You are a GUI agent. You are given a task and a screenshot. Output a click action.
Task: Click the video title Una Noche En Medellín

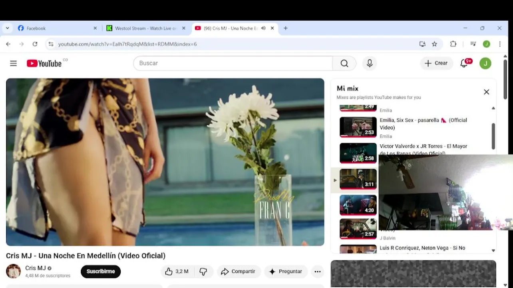[x=85, y=256]
